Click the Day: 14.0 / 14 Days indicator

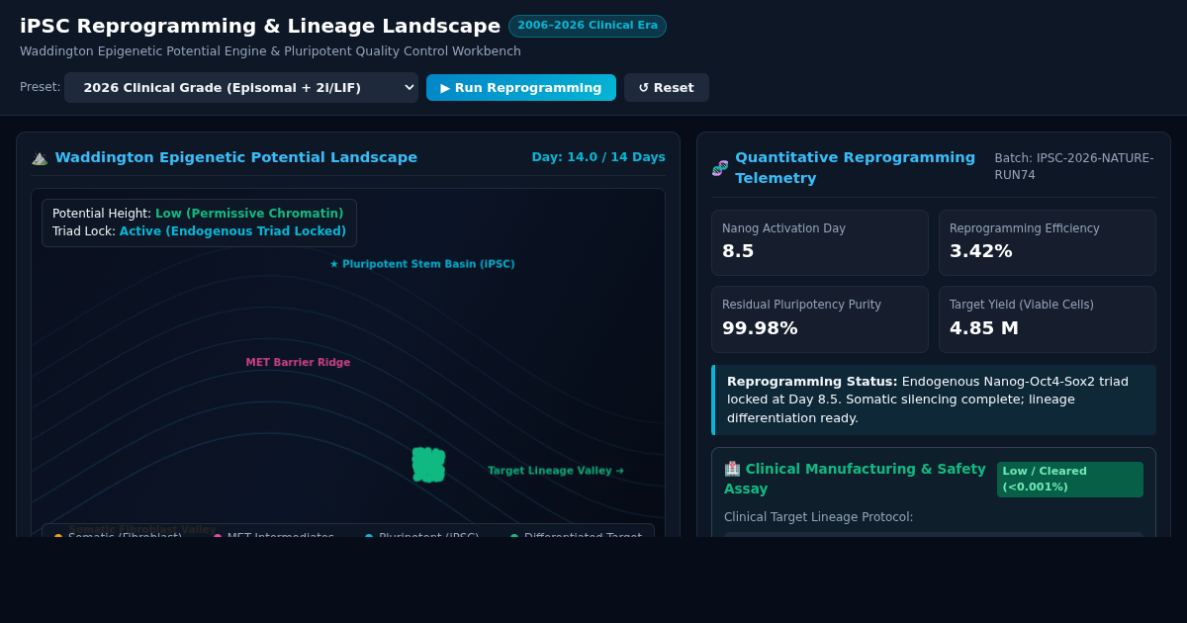point(598,157)
